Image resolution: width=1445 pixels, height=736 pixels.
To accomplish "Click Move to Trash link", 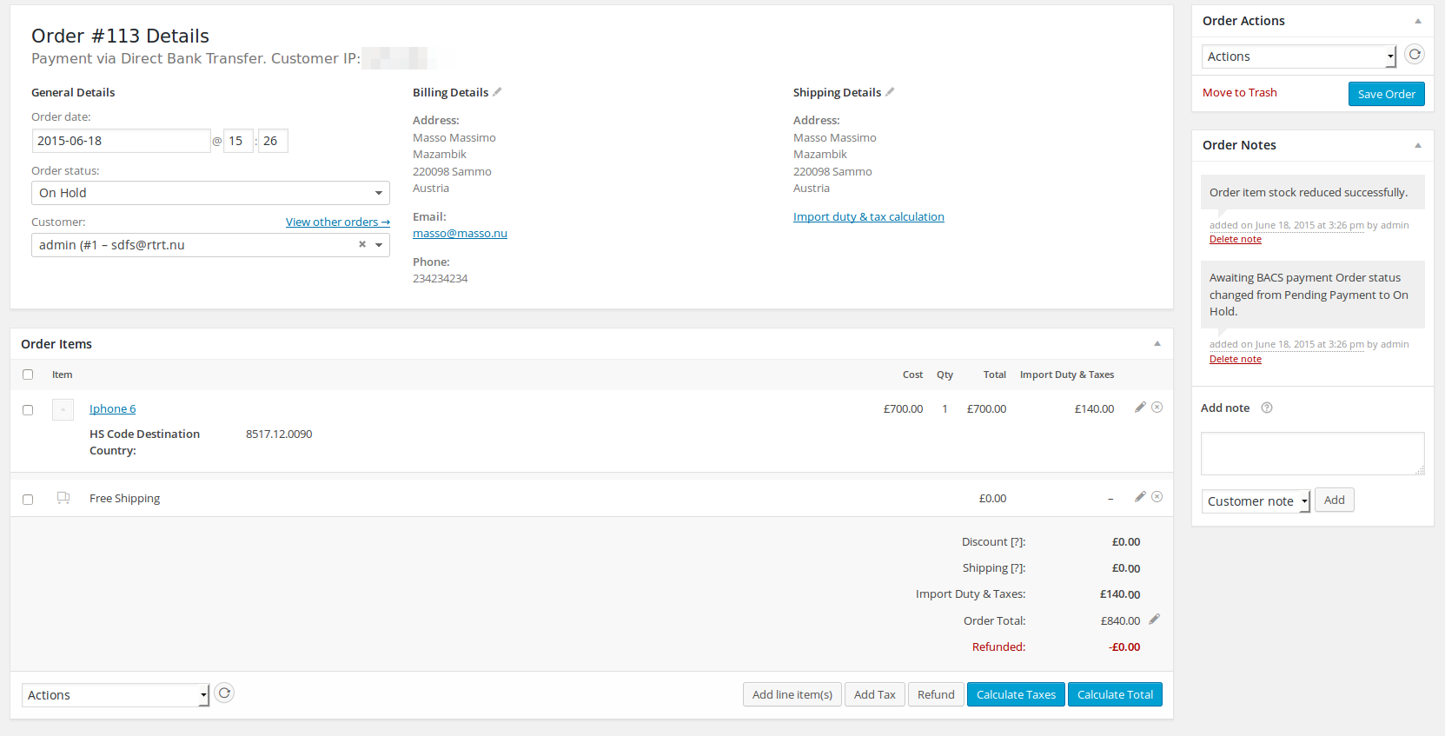I will click(x=1240, y=93).
